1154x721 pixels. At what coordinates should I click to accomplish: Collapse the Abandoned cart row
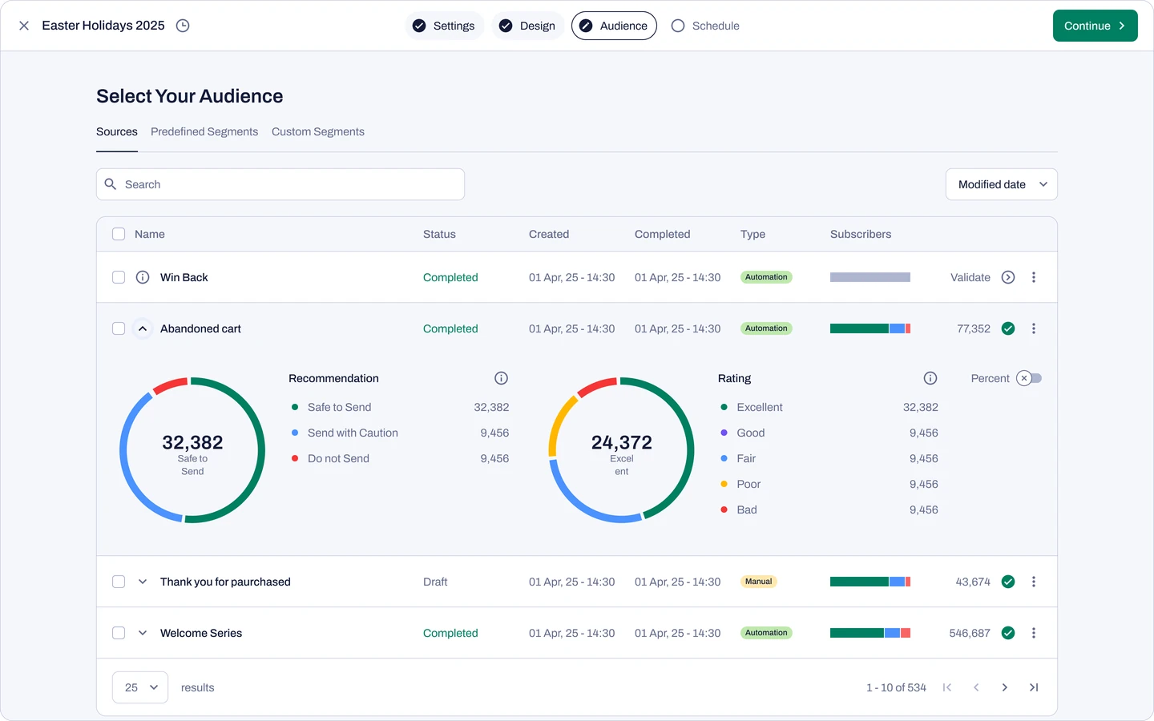pos(143,328)
